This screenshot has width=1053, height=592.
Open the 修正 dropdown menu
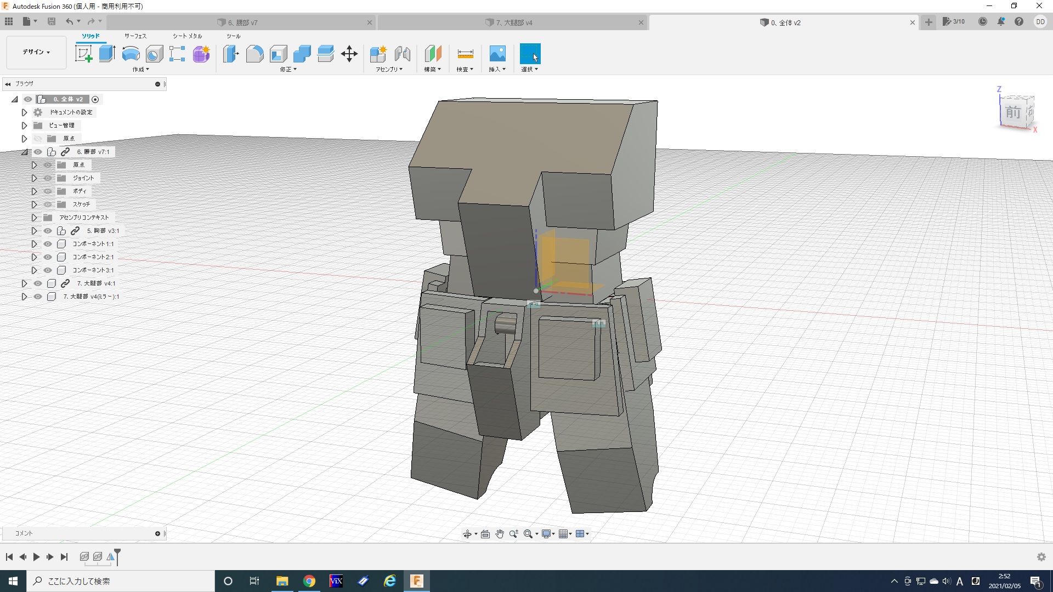point(288,70)
